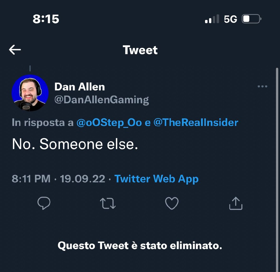Open the three-dot more options menu
This screenshot has width=280, height=272.
tap(262, 87)
